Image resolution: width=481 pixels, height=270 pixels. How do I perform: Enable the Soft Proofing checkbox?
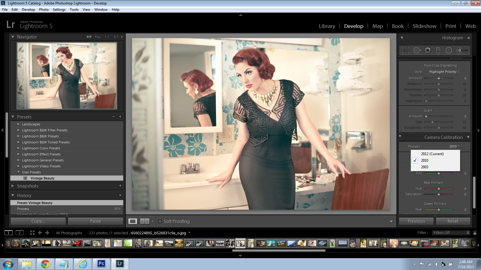pyautogui.click(x=160, y=221)
